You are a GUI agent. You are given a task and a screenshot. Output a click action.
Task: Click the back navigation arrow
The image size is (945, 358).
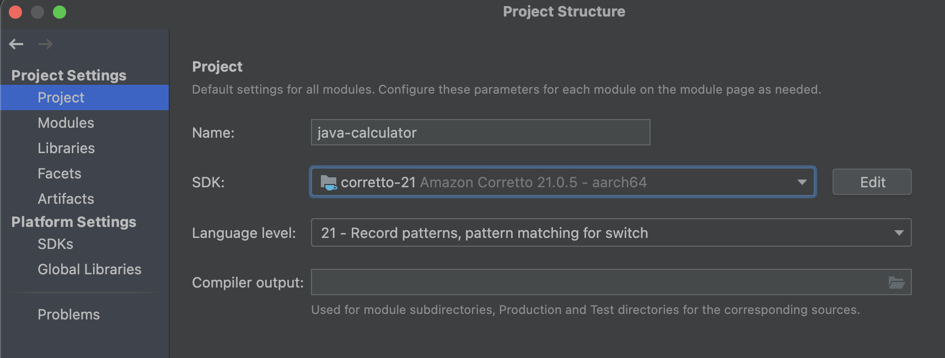pos(16,44)
